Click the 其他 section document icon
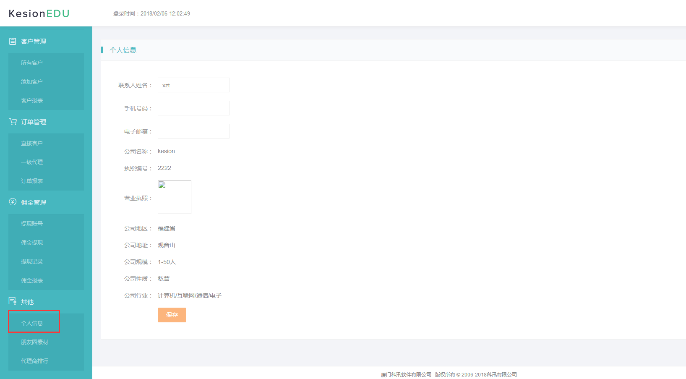 click(x=13, y=301)
